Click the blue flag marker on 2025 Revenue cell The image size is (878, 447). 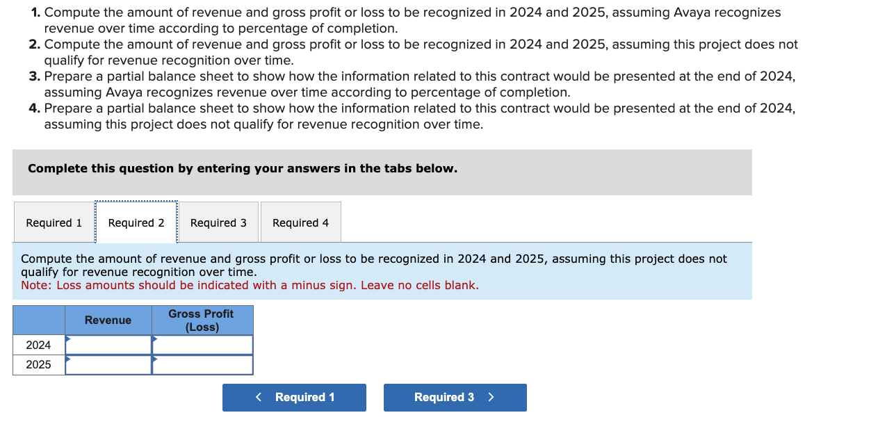click(x=68, y=357)
